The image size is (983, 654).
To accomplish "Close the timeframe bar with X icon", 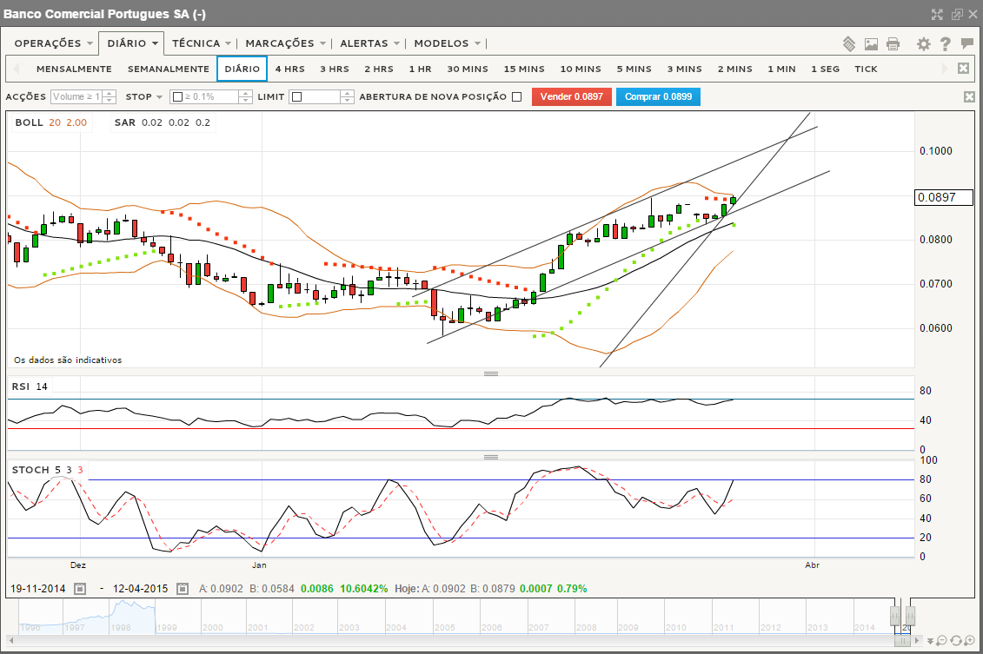I will (963, 69).
